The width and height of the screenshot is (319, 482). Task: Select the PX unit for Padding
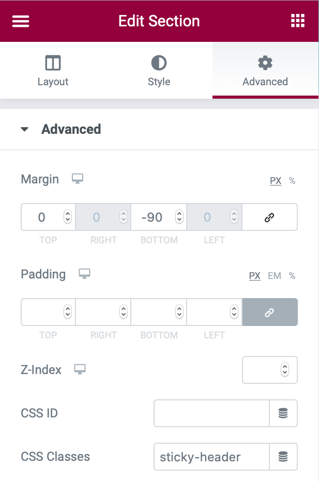tap(255, 276)
